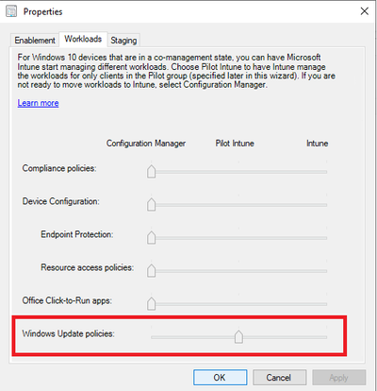Click the Endpoint Protection slider handle
The width and height of the screenshot is (377, 391).
pyautogui.click(x=152, y=237)
